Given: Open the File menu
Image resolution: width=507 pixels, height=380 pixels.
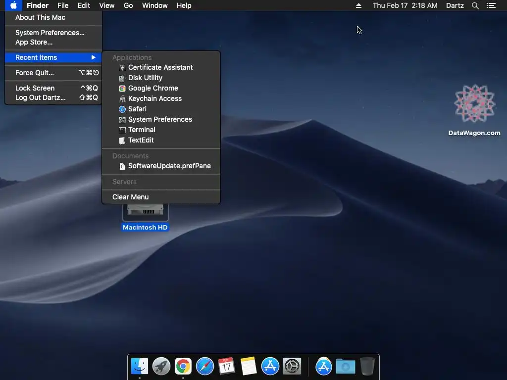Looking at the screenshot, I should click(63, 5).
